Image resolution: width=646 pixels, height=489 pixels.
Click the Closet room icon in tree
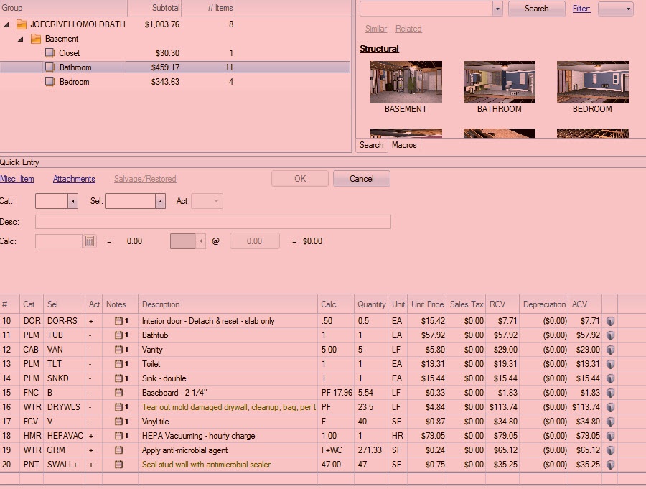pos(50,53)
